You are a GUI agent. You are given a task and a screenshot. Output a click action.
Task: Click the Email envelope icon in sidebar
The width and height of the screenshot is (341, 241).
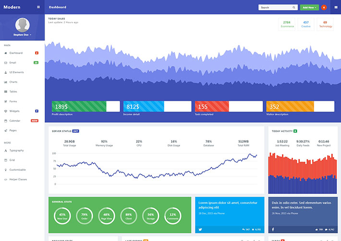tap(5, 63)
